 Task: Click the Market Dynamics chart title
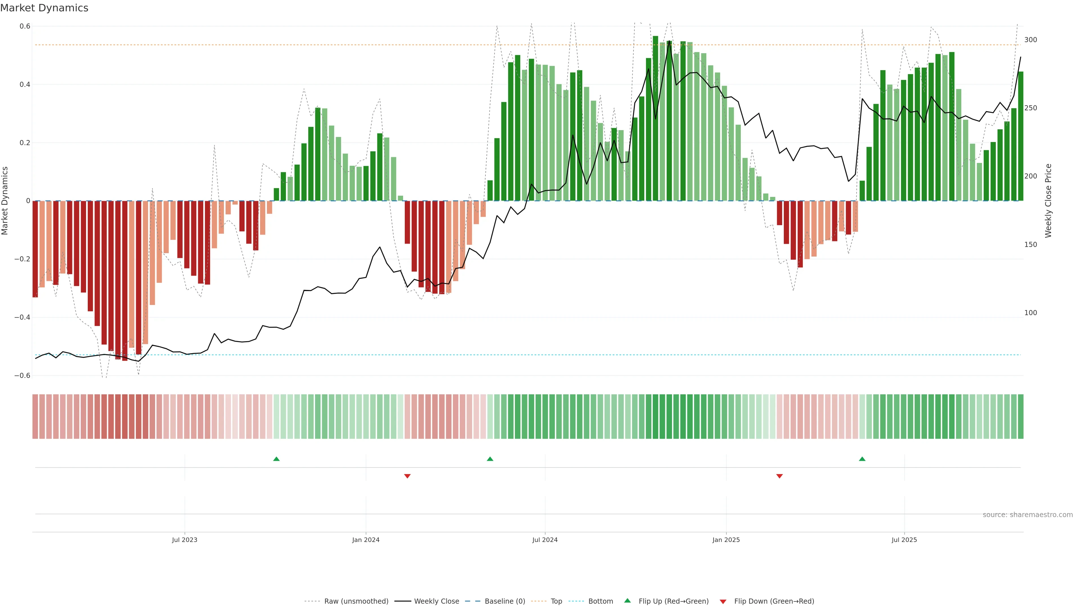point(44,8)
